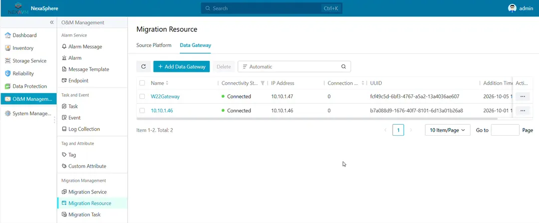Click the Go to page input box
The width and height of the screenshot is (539, 223).
pyautogui.click(x=505, y=130)
